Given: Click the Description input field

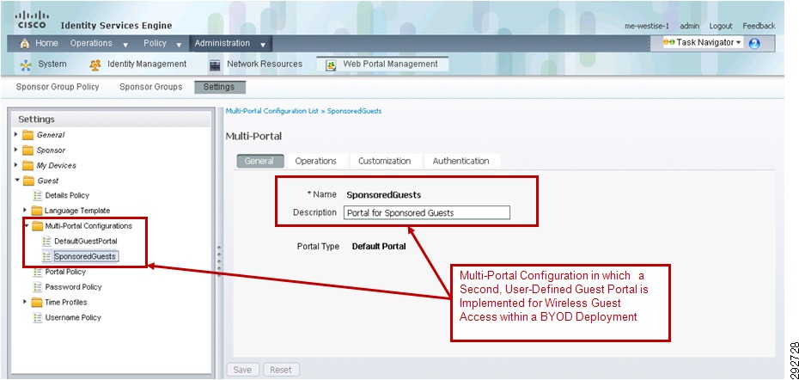Looking at the screenshot, I should (427, 212).
